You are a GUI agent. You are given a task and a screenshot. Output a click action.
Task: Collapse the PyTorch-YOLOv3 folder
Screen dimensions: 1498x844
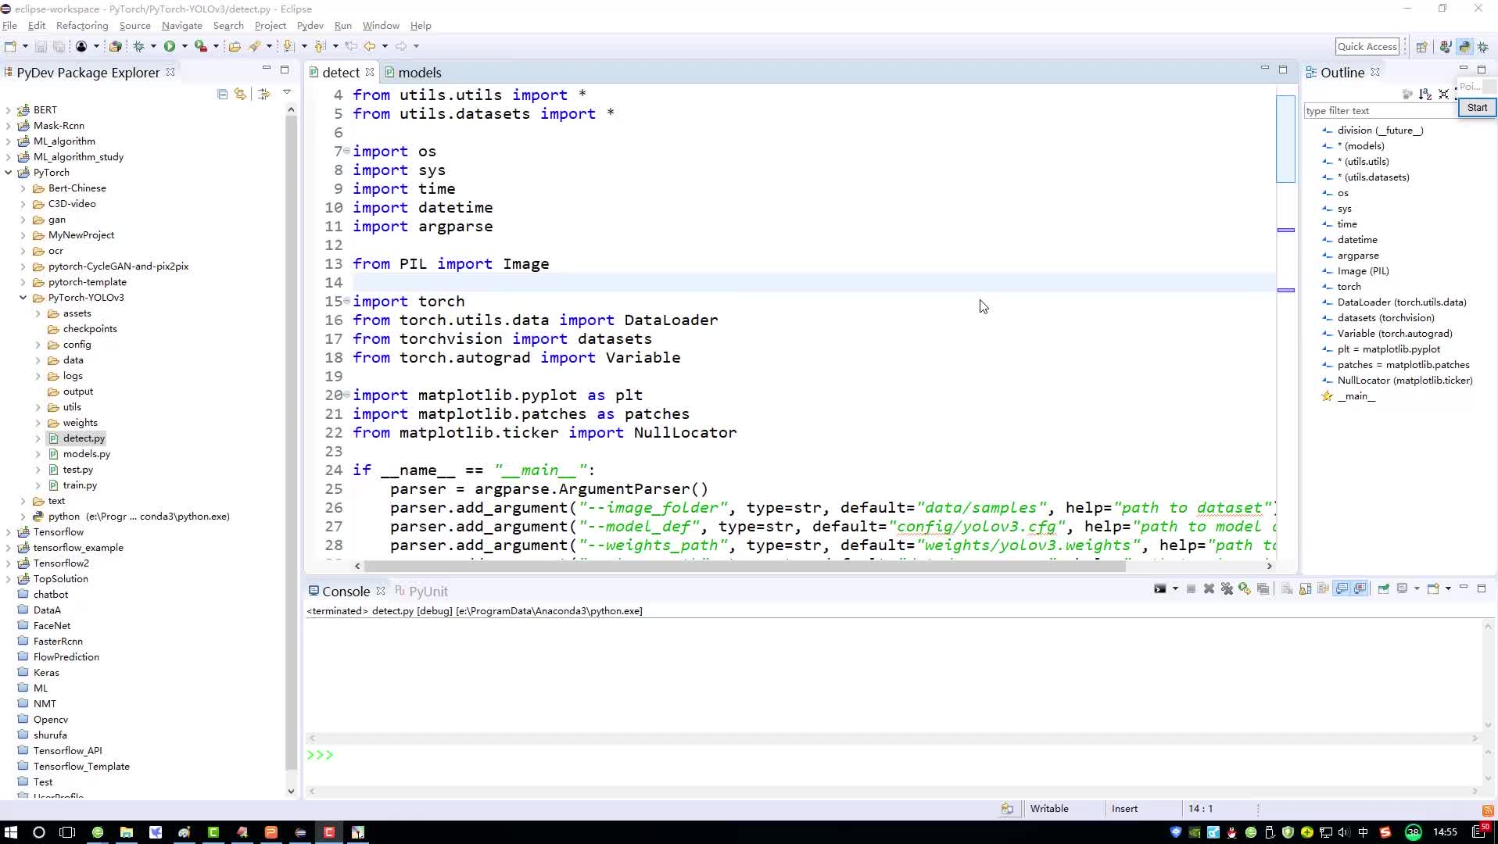pos(23,298)
